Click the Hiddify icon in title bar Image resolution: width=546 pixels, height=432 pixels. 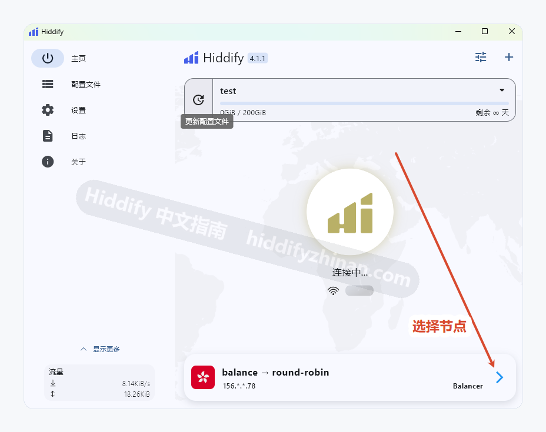(34, 32)
